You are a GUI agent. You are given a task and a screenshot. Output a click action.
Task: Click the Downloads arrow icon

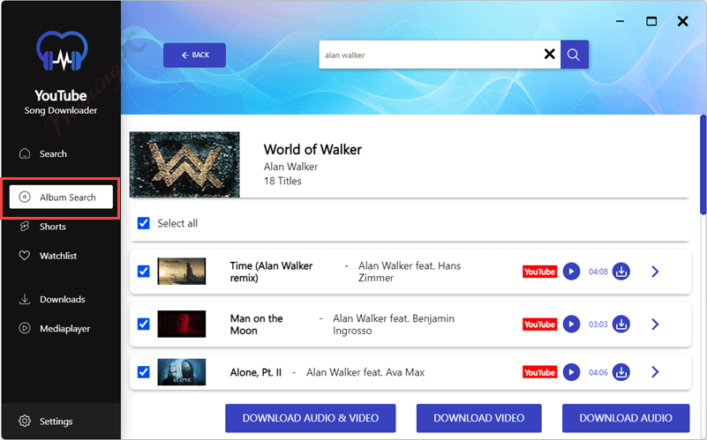pos(25,299)
